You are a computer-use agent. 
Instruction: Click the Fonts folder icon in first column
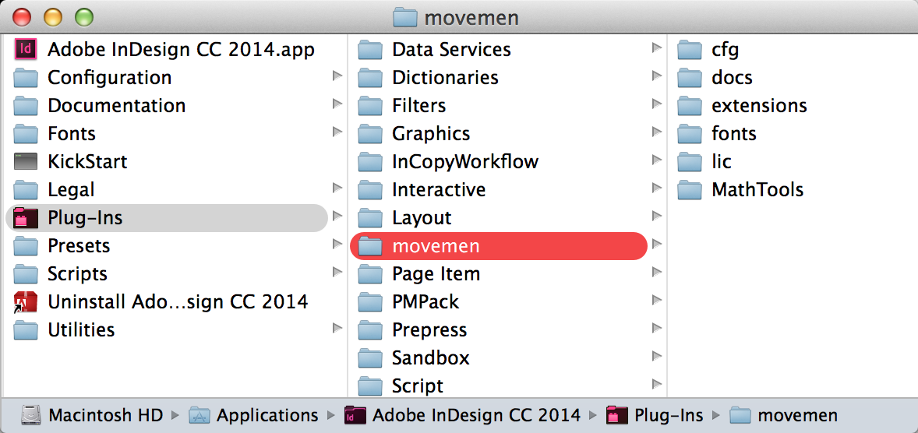click(25, 133)
